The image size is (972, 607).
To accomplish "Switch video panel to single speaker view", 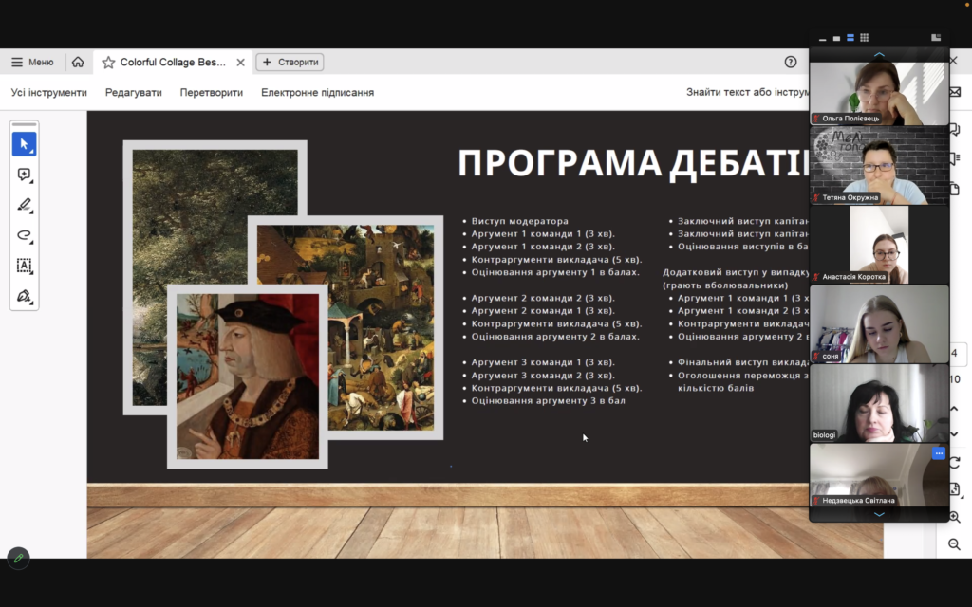I will point(836,38).
